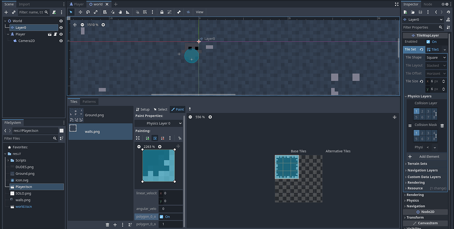454x229 pixels.
Task: Expand the Transform section
Action: click(x=415, y=218)
